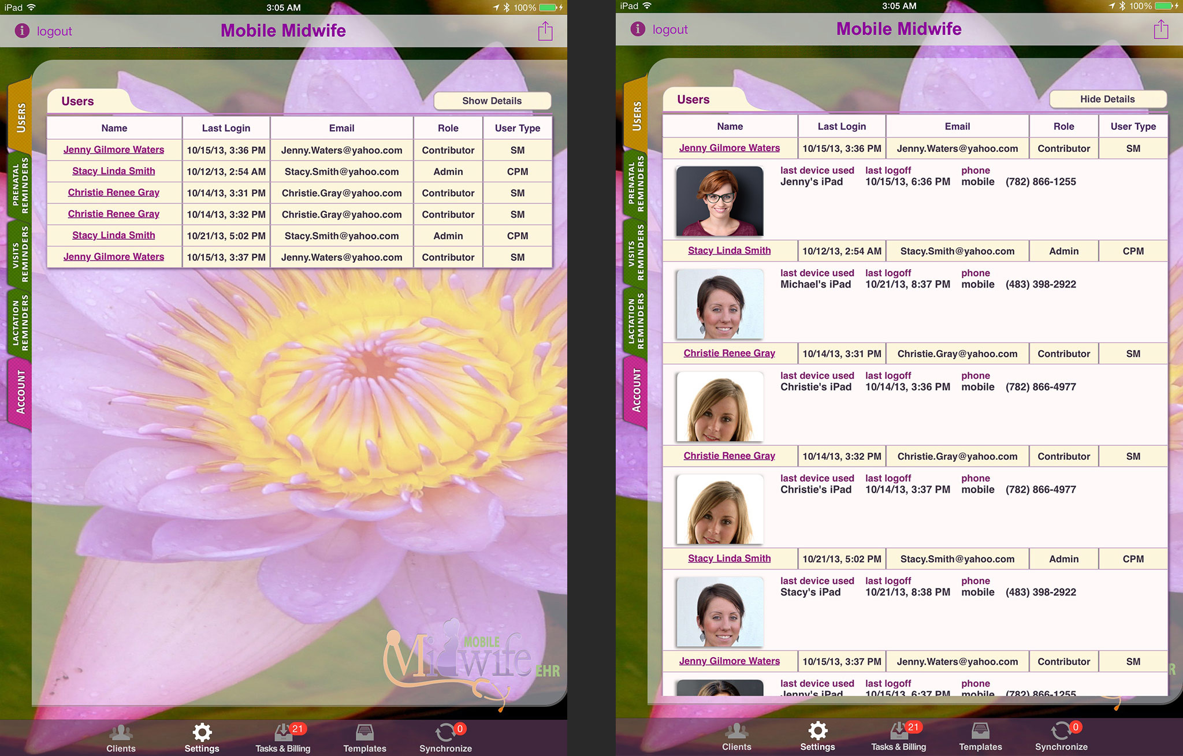Screen dimensions: 1183x756
Task: Select Prenatal Reminders tab on left iPad screen
Action: tap(21, 185)
